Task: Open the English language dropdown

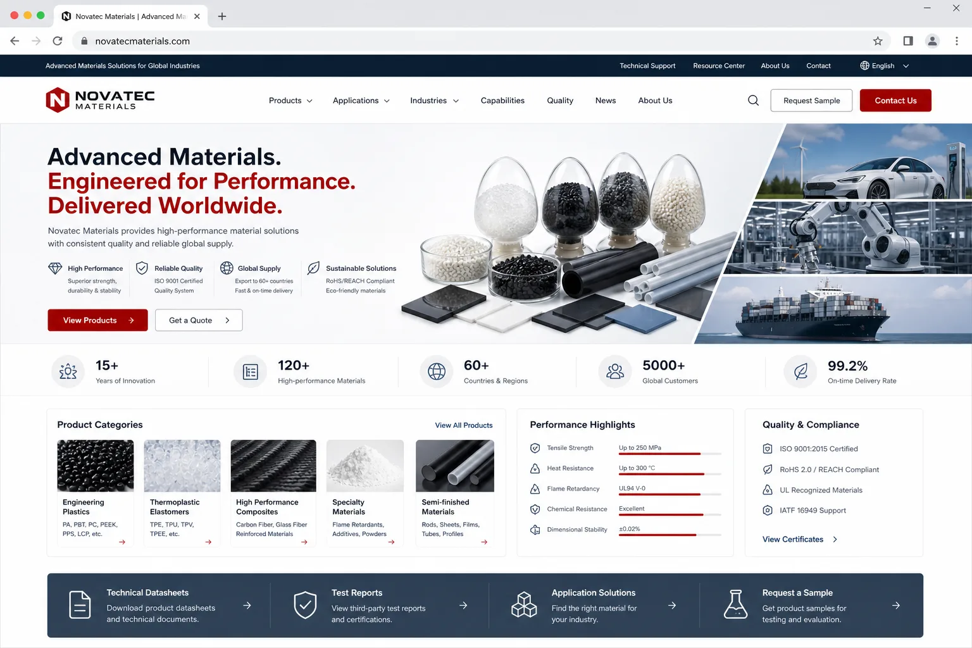Action: pyautogui.click(x=885, y=66)
